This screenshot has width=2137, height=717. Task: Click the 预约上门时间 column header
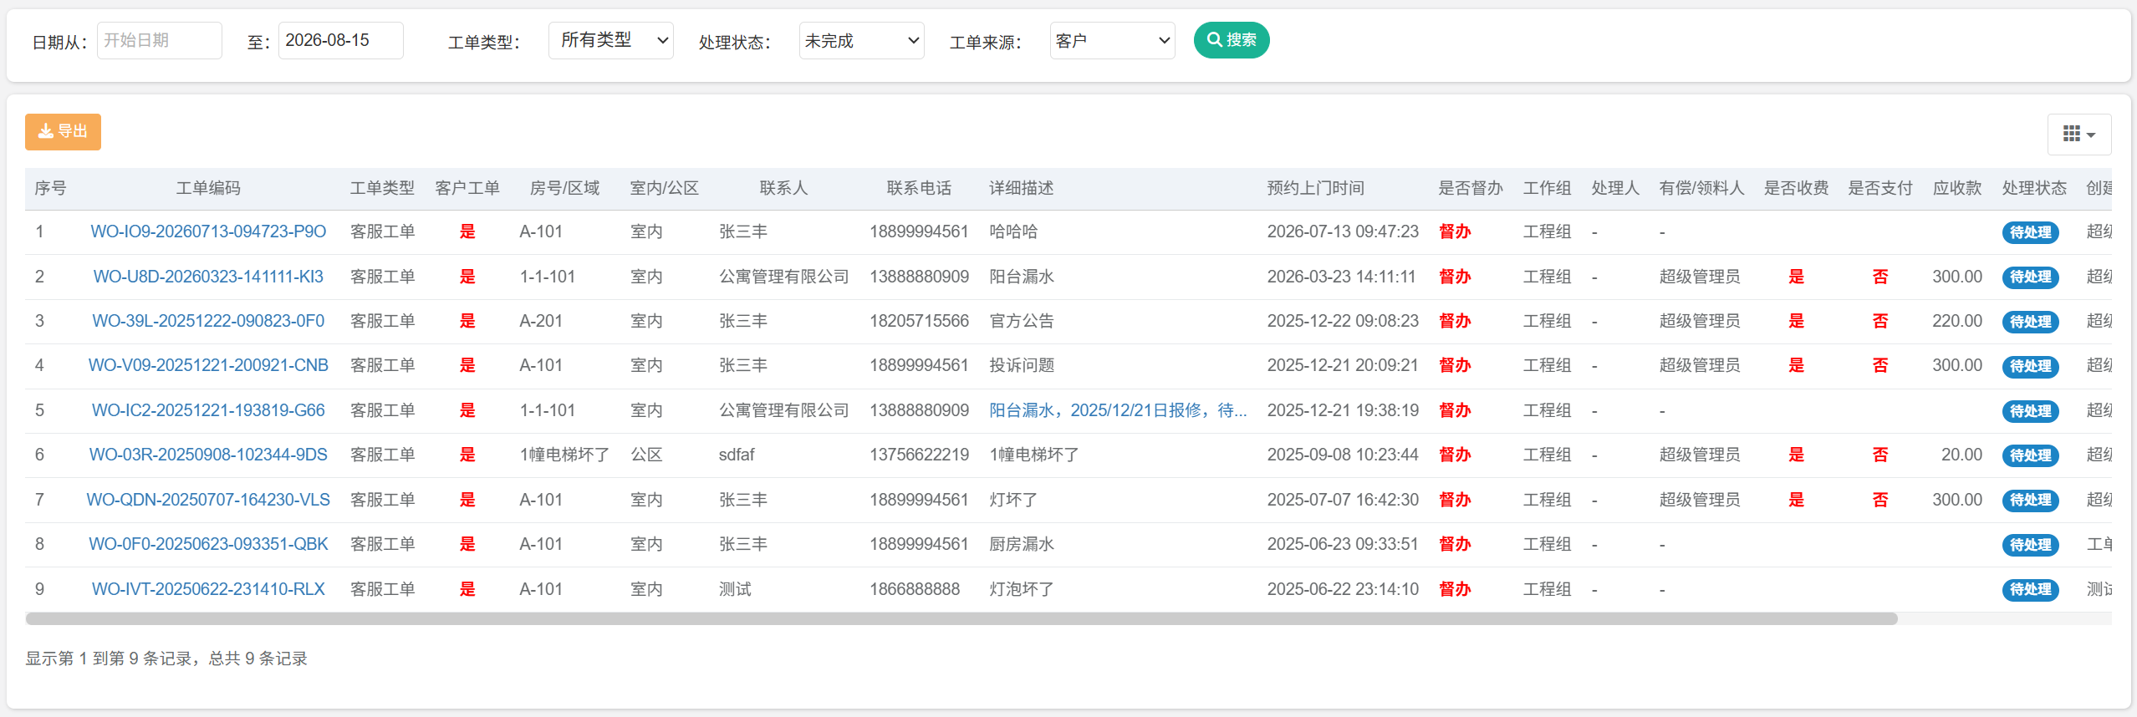pos(1316,188)
